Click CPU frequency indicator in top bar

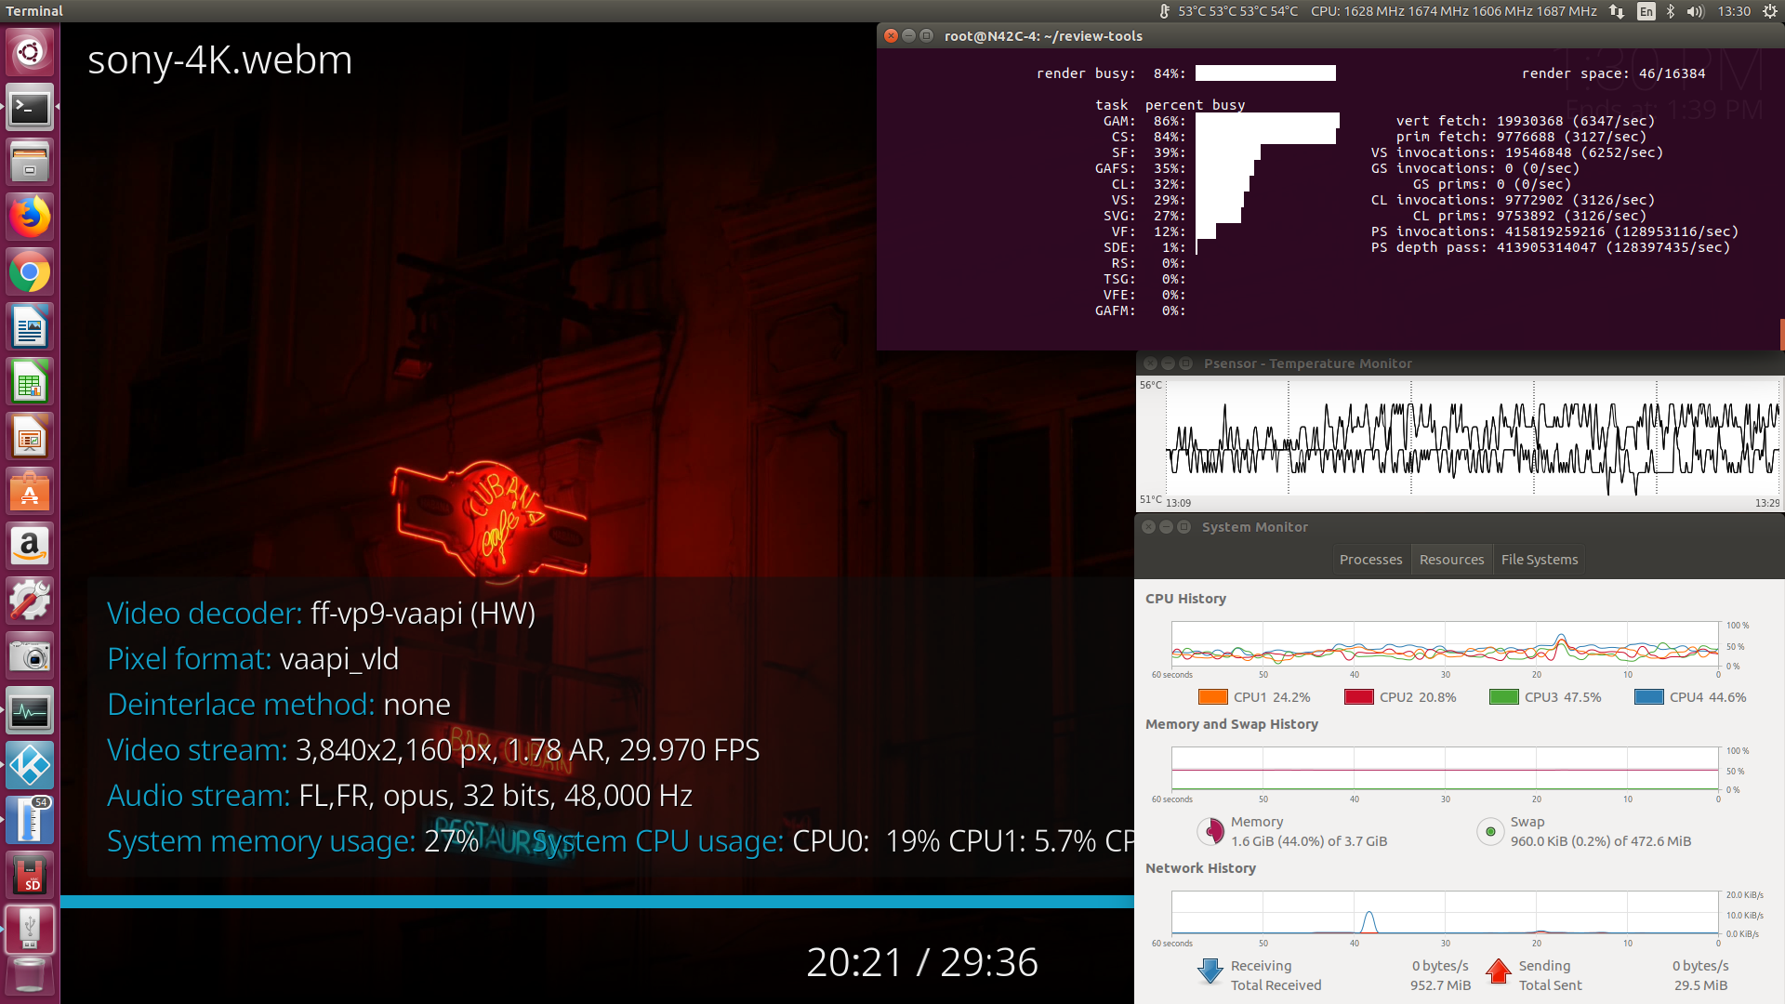click(1453, 11)
